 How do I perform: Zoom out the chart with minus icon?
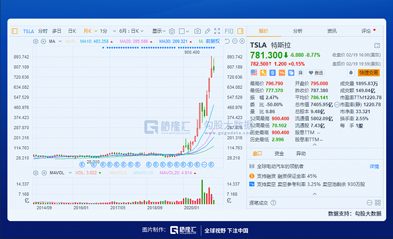[x=235, y=41]
